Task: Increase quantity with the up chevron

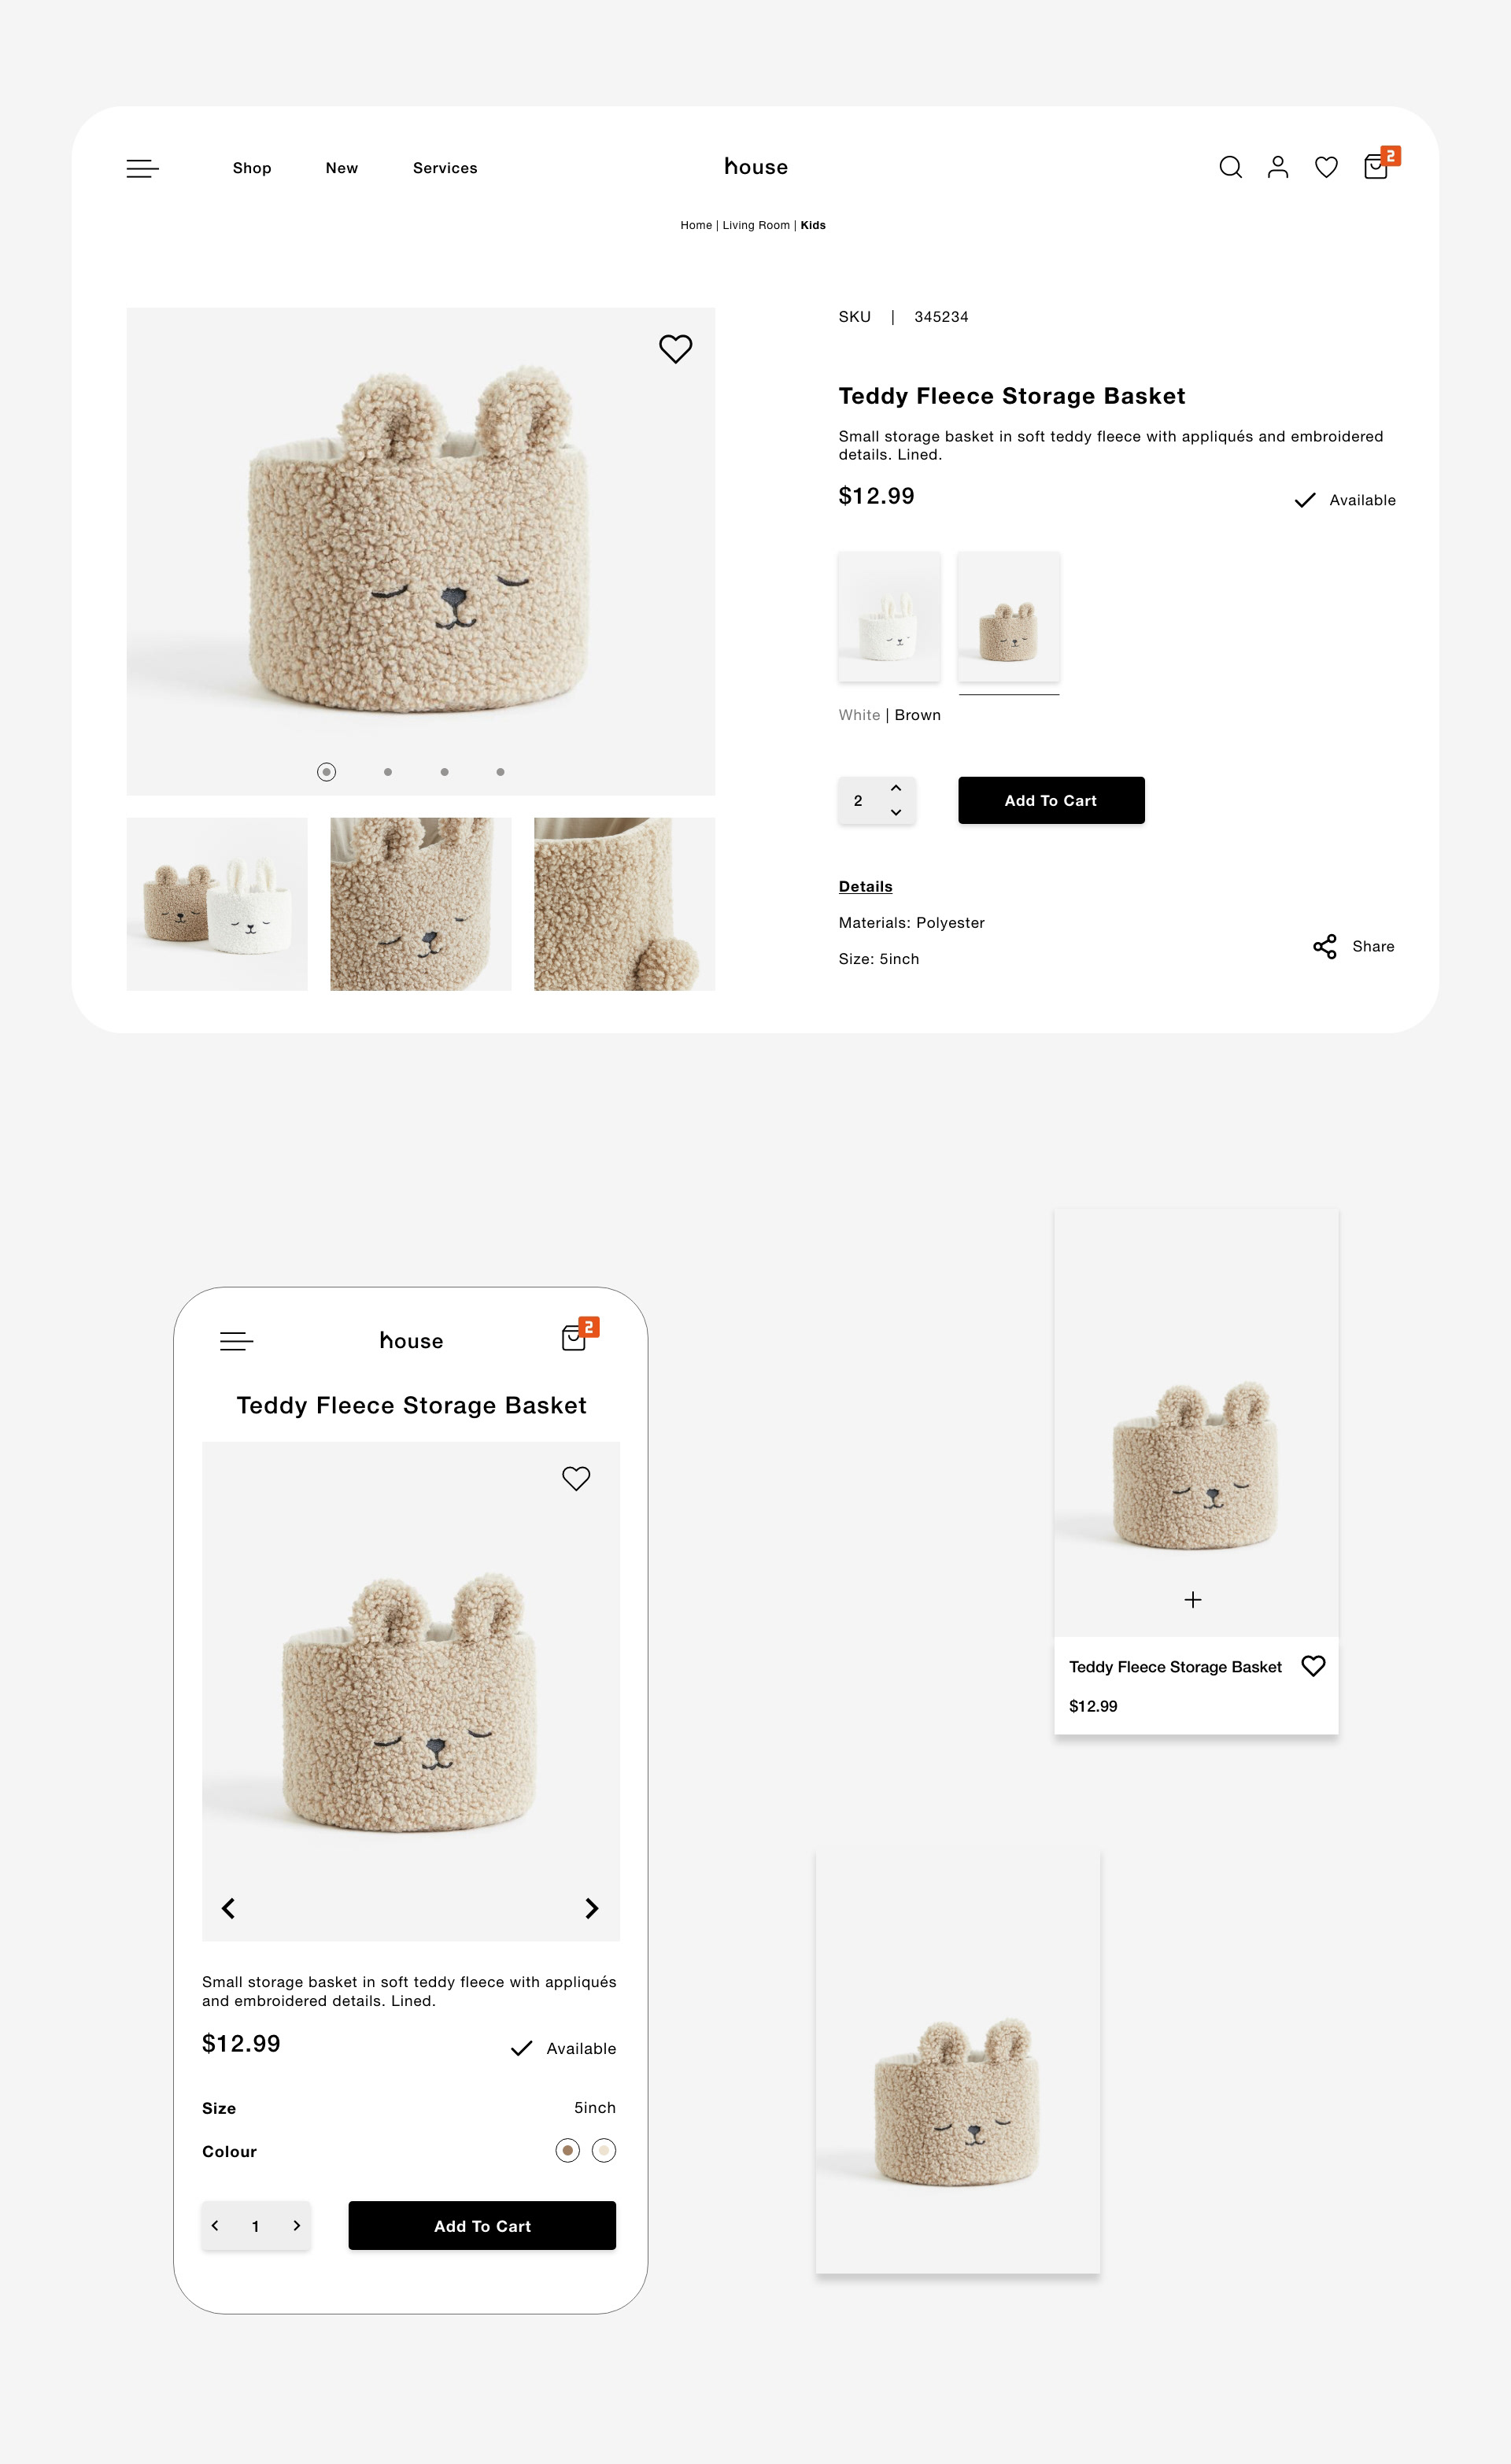Action: point(896,788)
